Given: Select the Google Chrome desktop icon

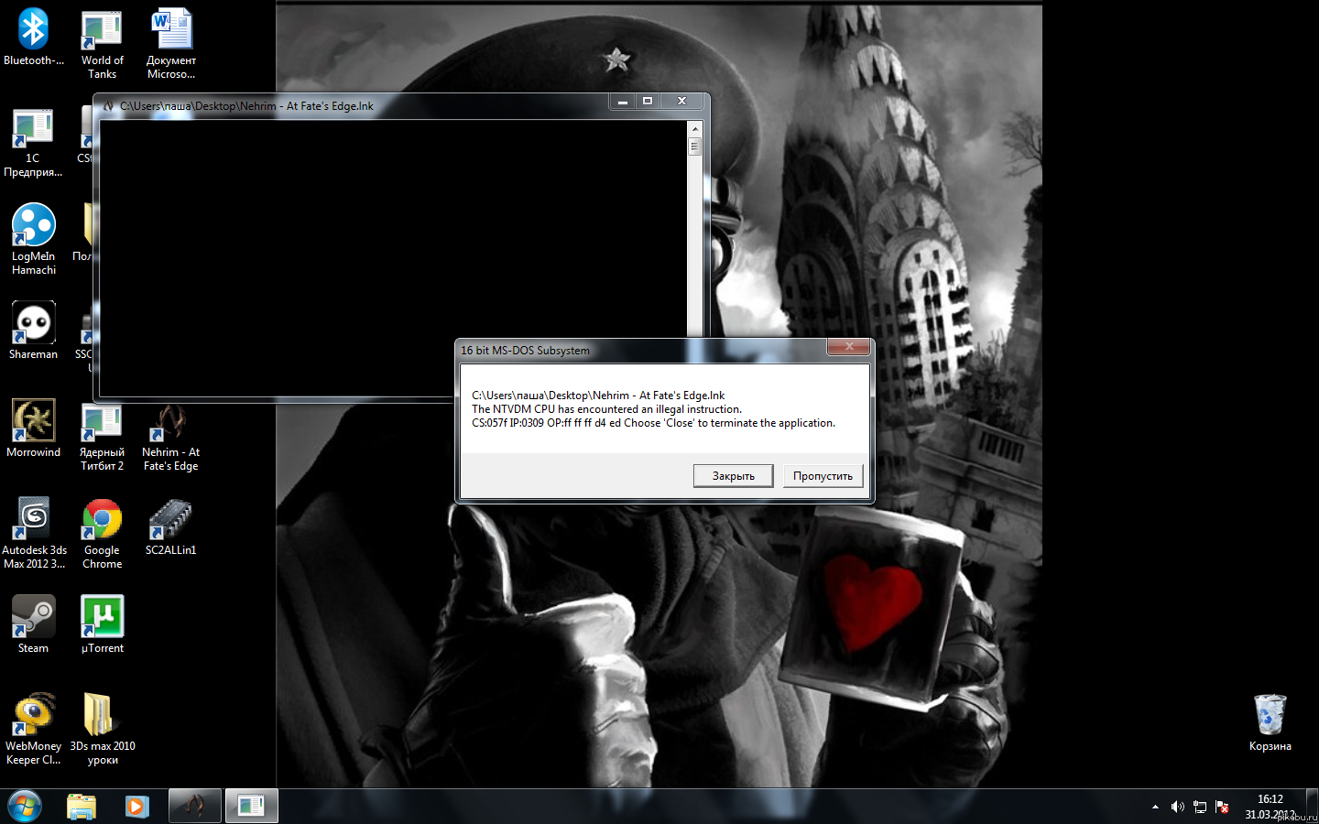Looking at the screenshot, I should [102, 533].
